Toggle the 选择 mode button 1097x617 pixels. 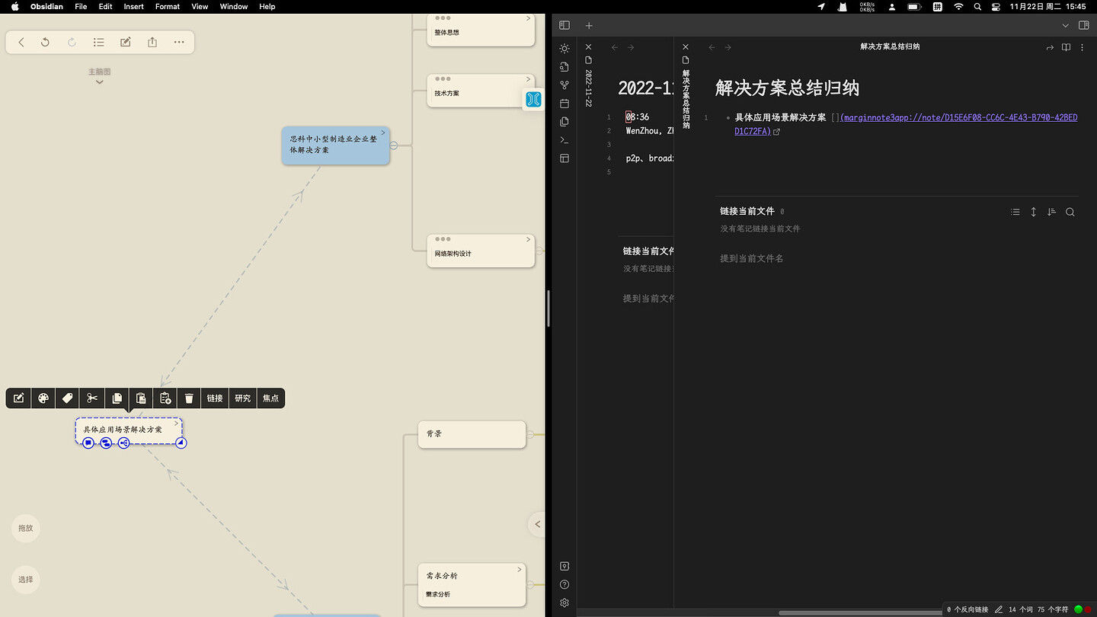coord(26,580)
